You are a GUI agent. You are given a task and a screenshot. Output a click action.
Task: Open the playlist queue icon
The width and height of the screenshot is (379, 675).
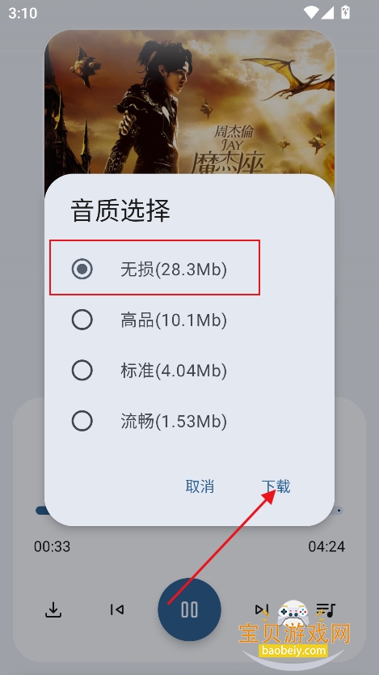[x=326, y=609]
